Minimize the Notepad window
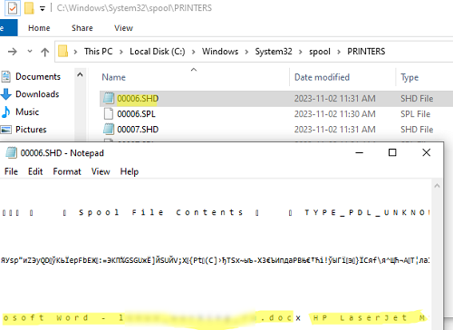The width and height of the screenshot is (453, 330). (x=359, y=152)
